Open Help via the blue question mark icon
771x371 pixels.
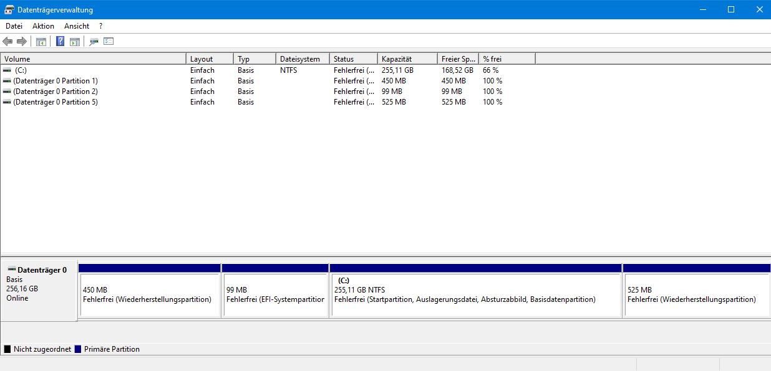61,42
